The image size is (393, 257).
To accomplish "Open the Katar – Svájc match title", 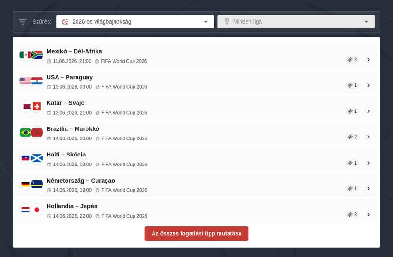I will pos(65,103).
